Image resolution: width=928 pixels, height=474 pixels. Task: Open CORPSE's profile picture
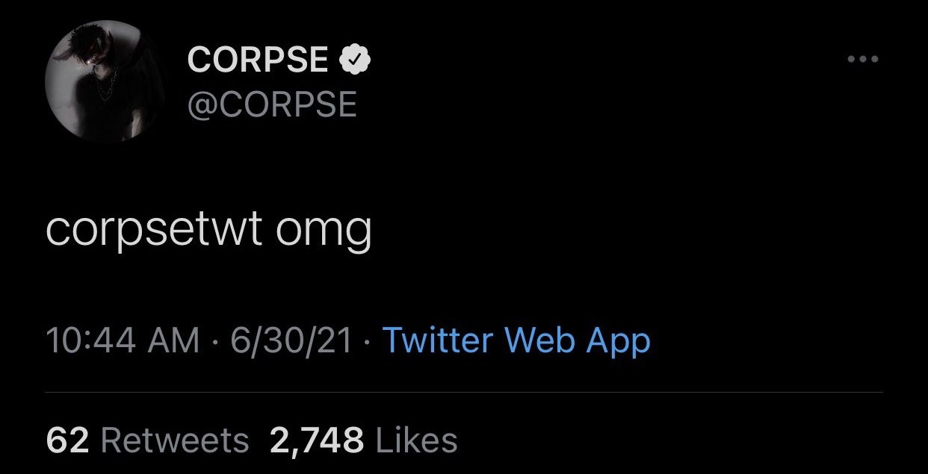[99, 81]
